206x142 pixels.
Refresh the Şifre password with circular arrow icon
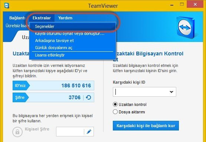(88, 97)
